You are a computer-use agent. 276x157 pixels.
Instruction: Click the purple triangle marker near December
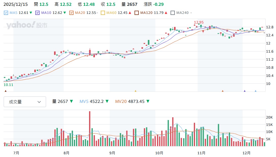pyautogui.click(x=245, y=91)
